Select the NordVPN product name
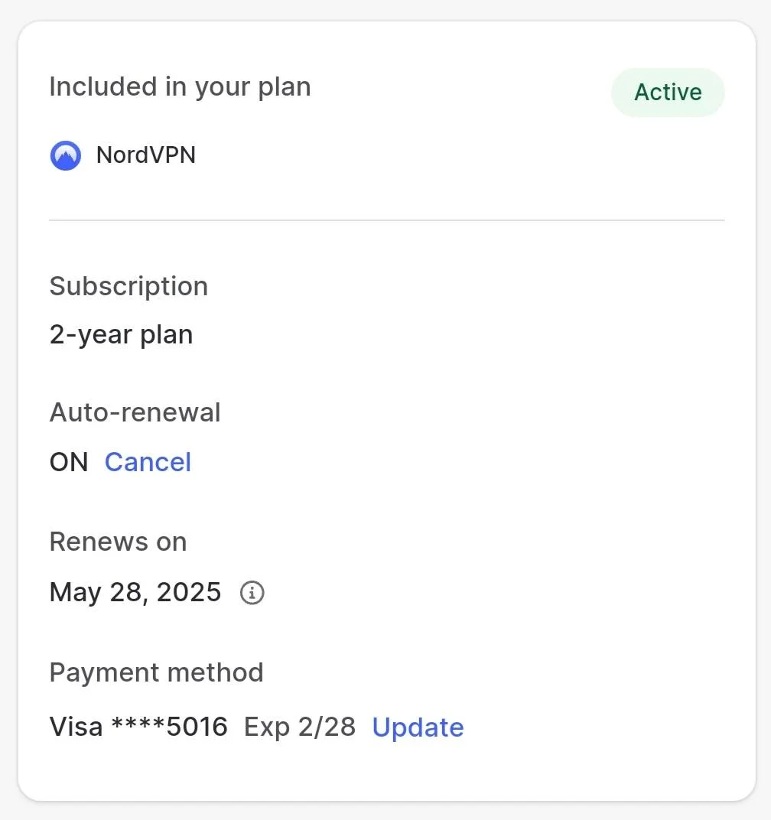Screen dimensions: 771x820 coord(146,155)
